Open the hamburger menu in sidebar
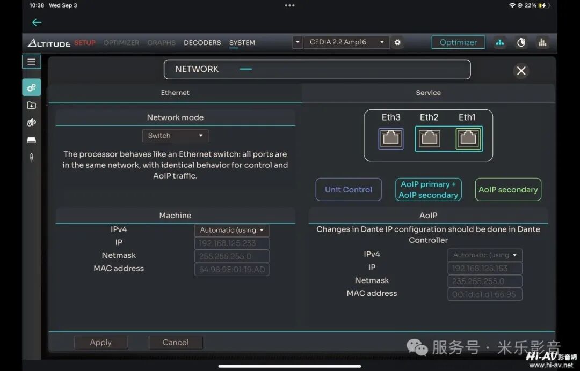This screenshot has width=580, height=371. pos(32,62)
